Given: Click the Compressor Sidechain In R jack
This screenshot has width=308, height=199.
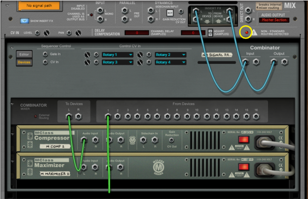Looking at the screenshot, I should [155, 140].
